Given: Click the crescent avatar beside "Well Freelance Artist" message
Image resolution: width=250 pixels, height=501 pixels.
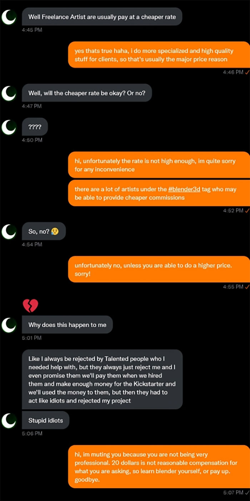Looking at the screenshot, I should (x=8, y=17).
